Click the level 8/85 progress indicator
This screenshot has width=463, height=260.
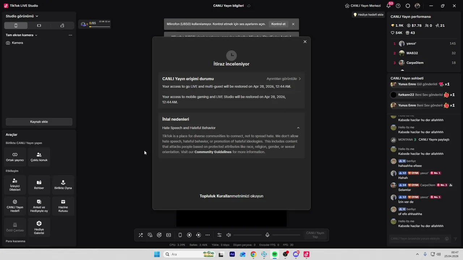(x=95, y=24)
